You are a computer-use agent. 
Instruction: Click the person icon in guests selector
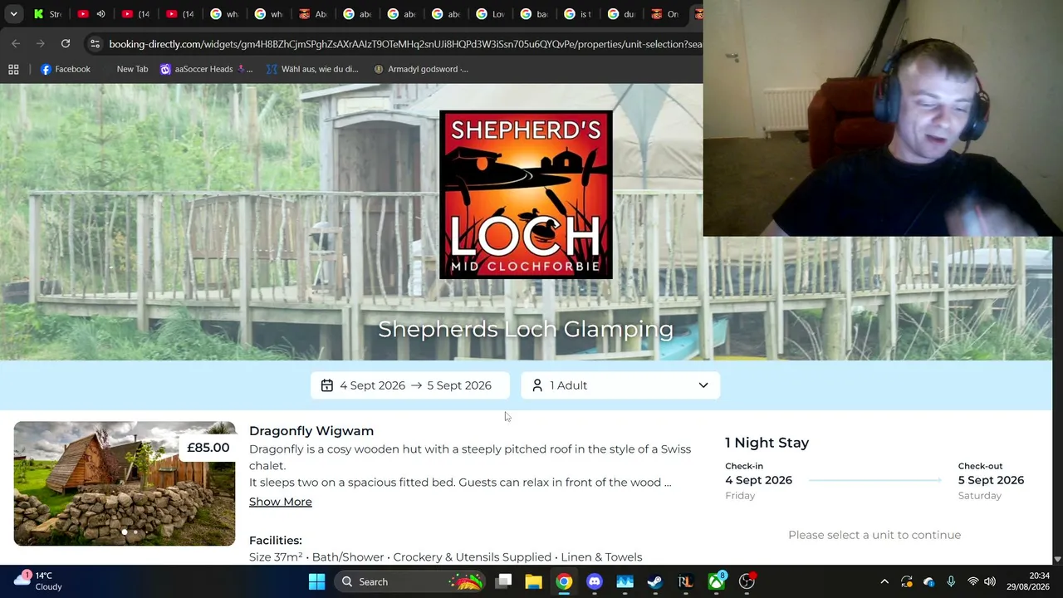click(x=537, y=385)
